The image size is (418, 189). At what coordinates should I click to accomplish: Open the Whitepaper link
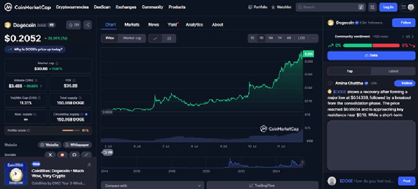pos(77,145)
